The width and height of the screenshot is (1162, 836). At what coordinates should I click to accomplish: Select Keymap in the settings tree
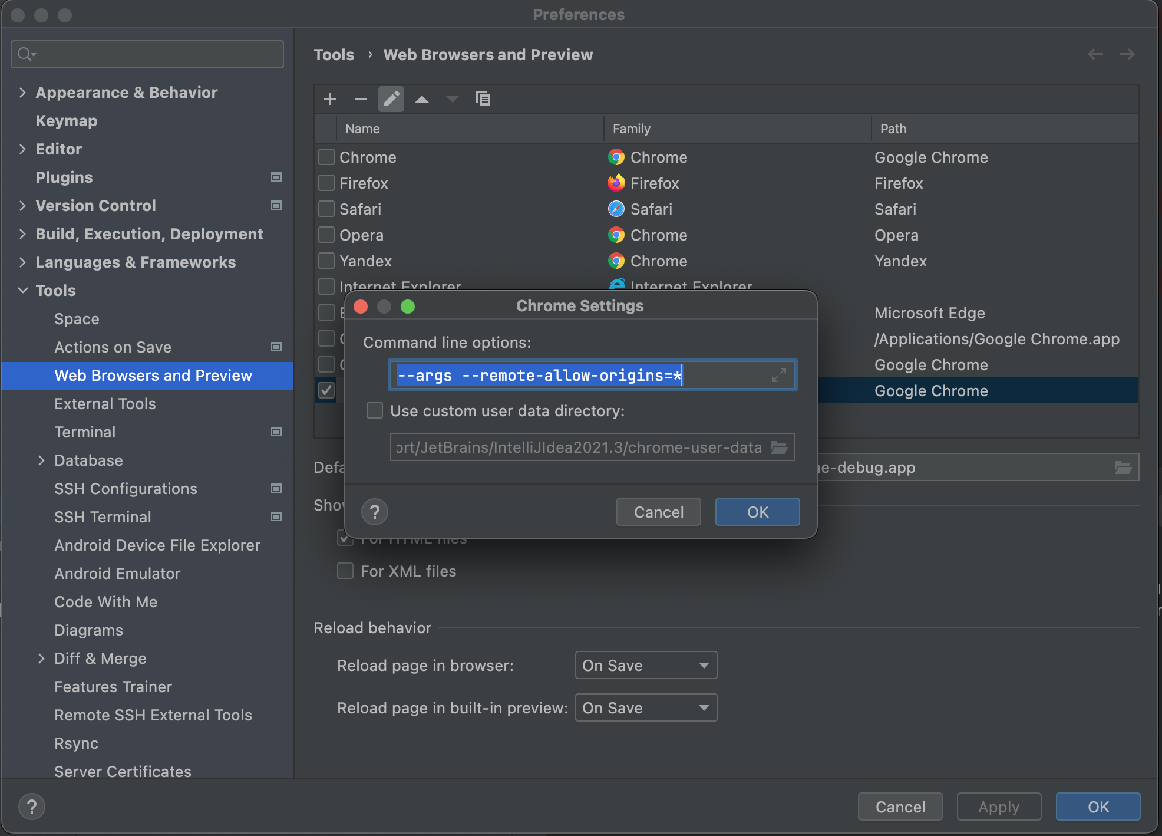pos(67,120)
